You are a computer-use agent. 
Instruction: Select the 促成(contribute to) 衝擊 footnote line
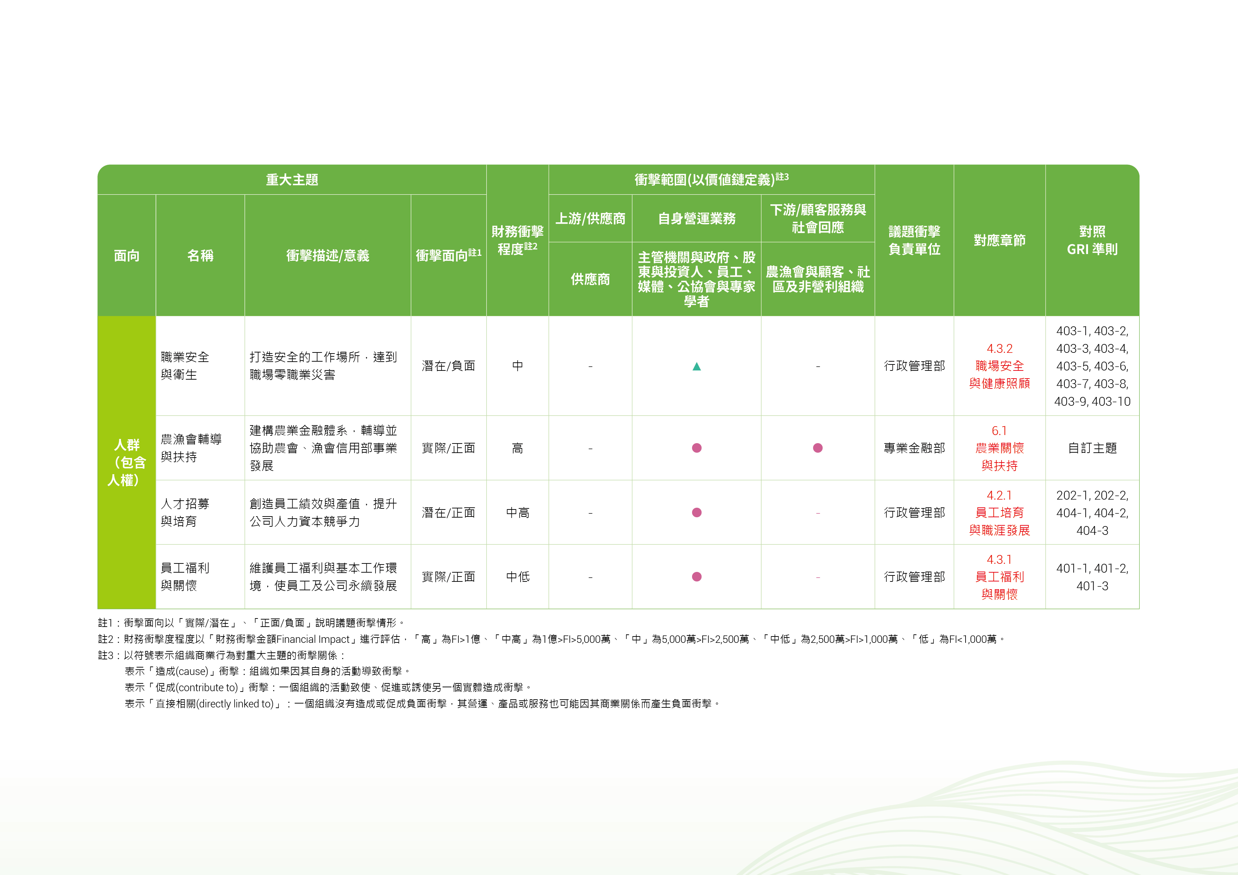tap(328, 688)
